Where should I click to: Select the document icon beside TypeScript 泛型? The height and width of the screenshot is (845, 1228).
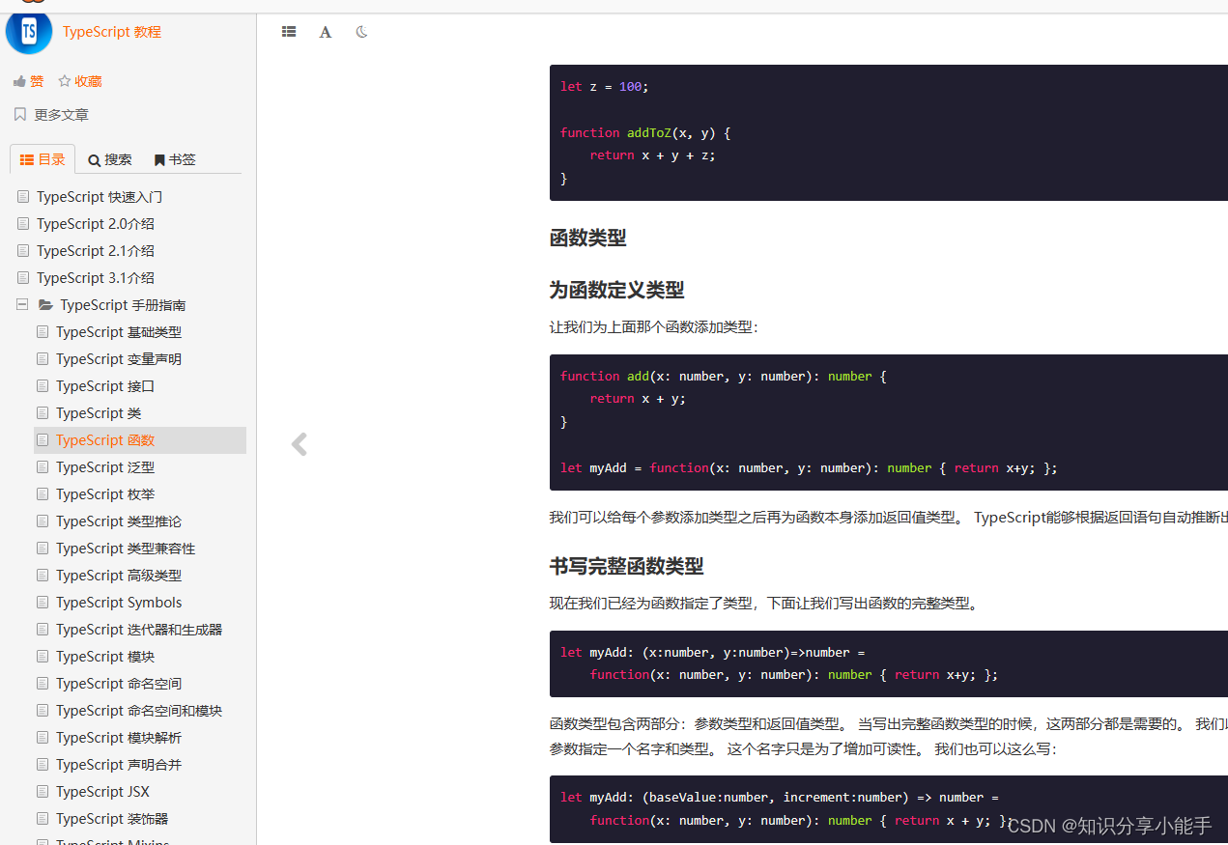(43, 466)
